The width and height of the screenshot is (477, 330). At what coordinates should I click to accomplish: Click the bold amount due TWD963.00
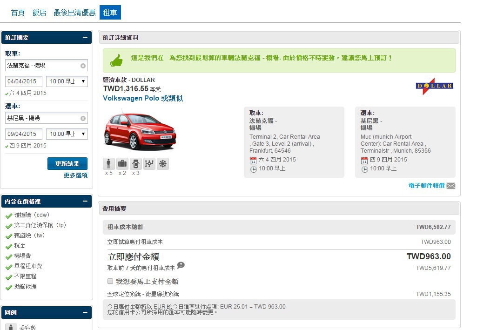429,256
